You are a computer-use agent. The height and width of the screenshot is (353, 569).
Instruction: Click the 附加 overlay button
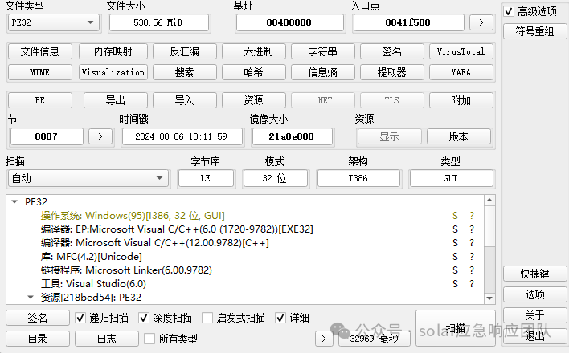tap(461, 100)
